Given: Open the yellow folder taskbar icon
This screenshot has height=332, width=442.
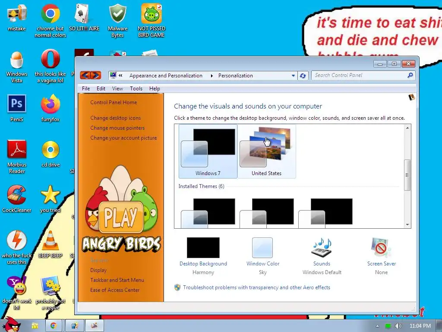Looking at the screenshot, I should coord(35,326).
